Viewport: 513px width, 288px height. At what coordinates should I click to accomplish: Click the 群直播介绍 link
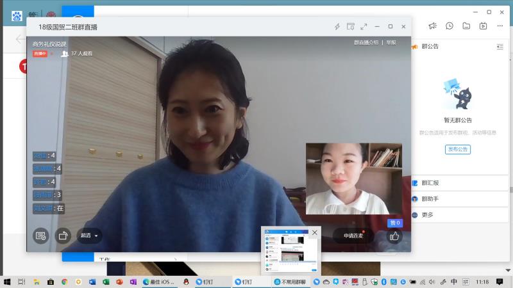point(366,43)
